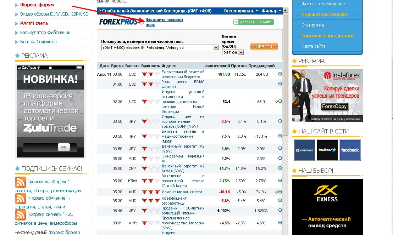Viewport: 393px width, 235px height.
Task: Click Изменение занятости event name
Action: 182,192
